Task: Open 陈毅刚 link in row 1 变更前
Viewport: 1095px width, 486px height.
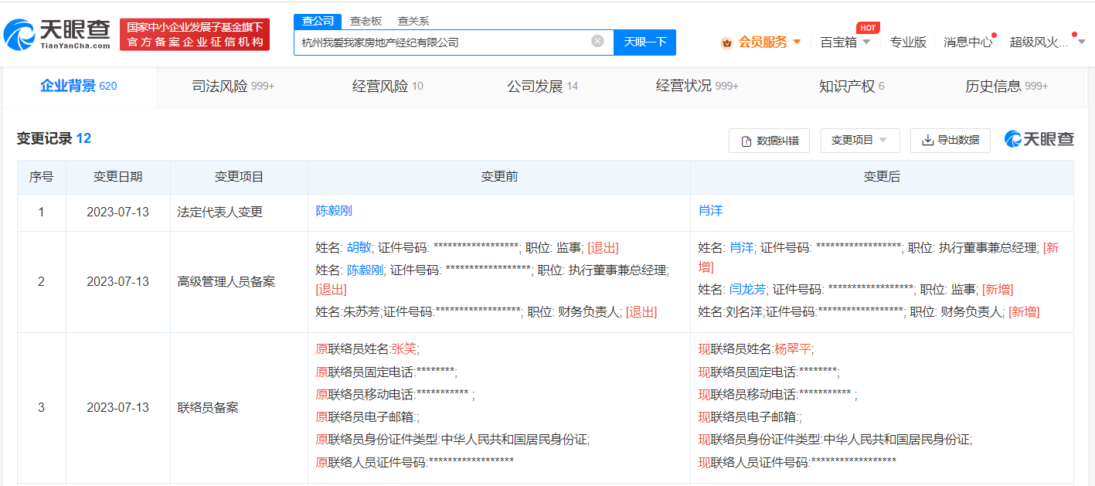Action: click(x=334, y=210)
